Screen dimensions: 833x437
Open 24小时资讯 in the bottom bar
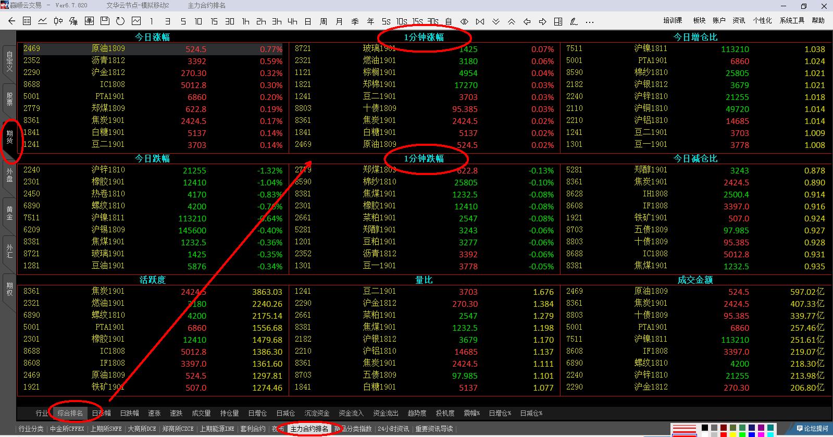pos(393,429)
